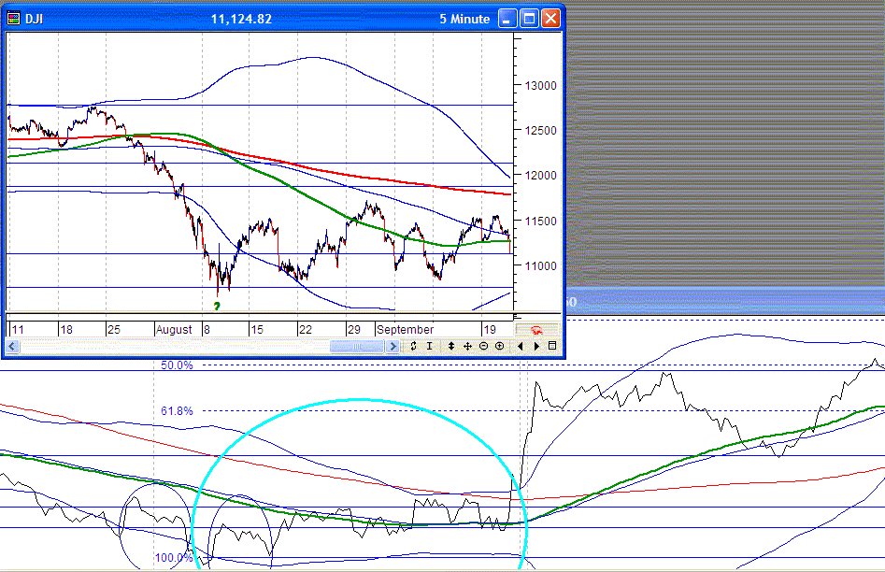Click the 25 date label on axis
This screenshot has height=572, width=885.
[114, 330]
